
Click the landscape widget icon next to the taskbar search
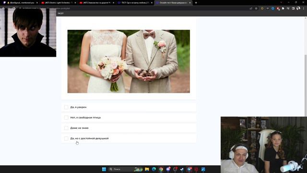point(138,169)
